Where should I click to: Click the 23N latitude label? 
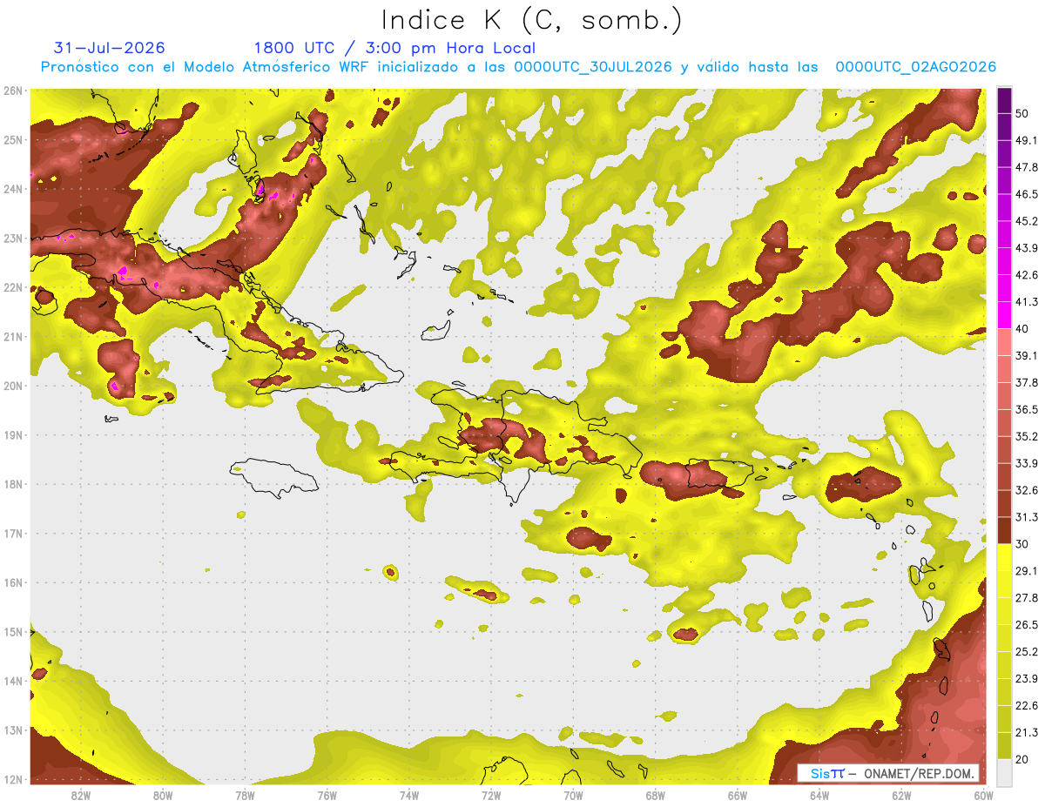click(12, 238)
